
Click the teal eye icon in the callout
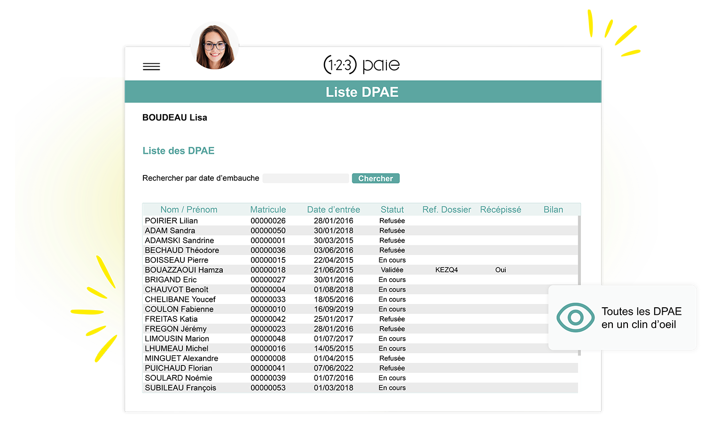point(575,318)
